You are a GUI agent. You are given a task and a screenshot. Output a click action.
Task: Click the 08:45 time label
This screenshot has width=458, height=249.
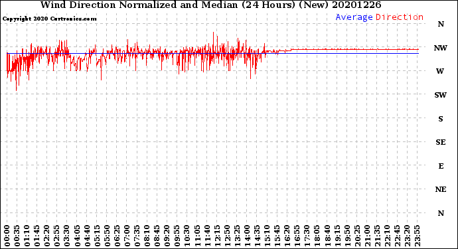(157, 236)
